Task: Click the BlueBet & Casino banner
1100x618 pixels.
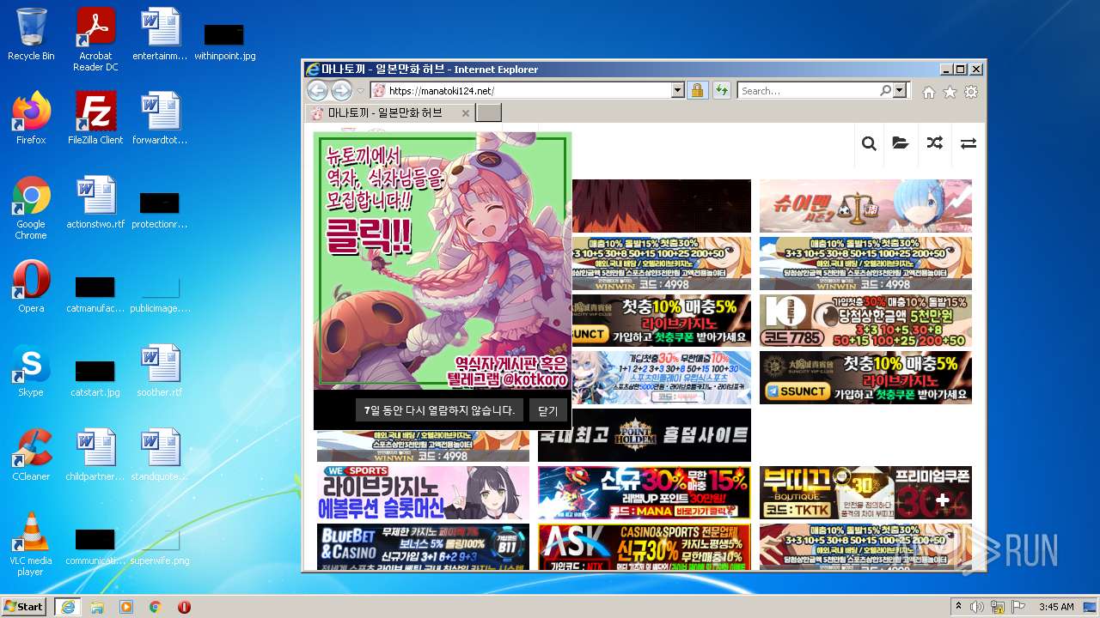Action: click(423, 547)
